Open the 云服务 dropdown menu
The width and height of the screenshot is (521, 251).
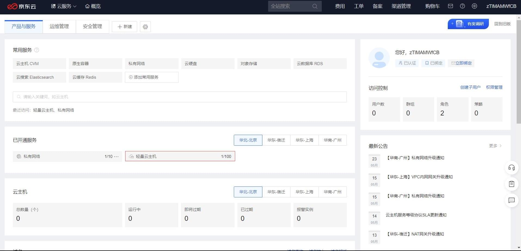click(64, 6)
